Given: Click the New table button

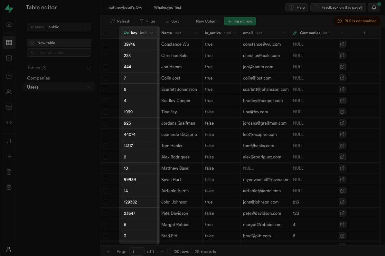Looking at the screenshot, I should [59, 43].
